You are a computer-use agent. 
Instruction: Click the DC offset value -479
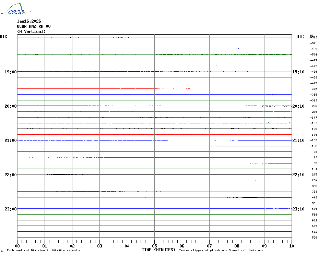314,66
